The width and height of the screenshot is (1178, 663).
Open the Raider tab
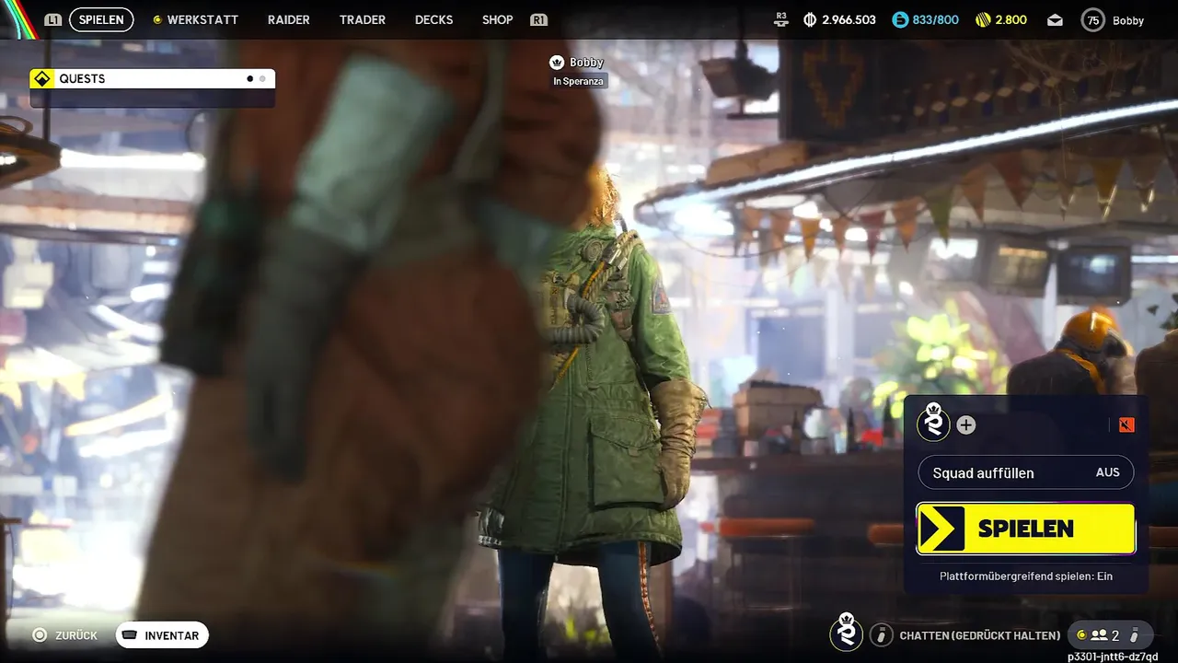pos(288,19)
